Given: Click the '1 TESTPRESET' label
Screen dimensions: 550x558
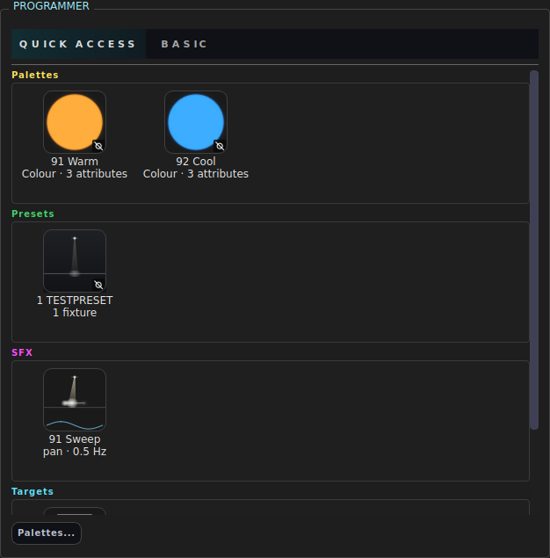Looking at the screenshot, I should coord(75,300).
